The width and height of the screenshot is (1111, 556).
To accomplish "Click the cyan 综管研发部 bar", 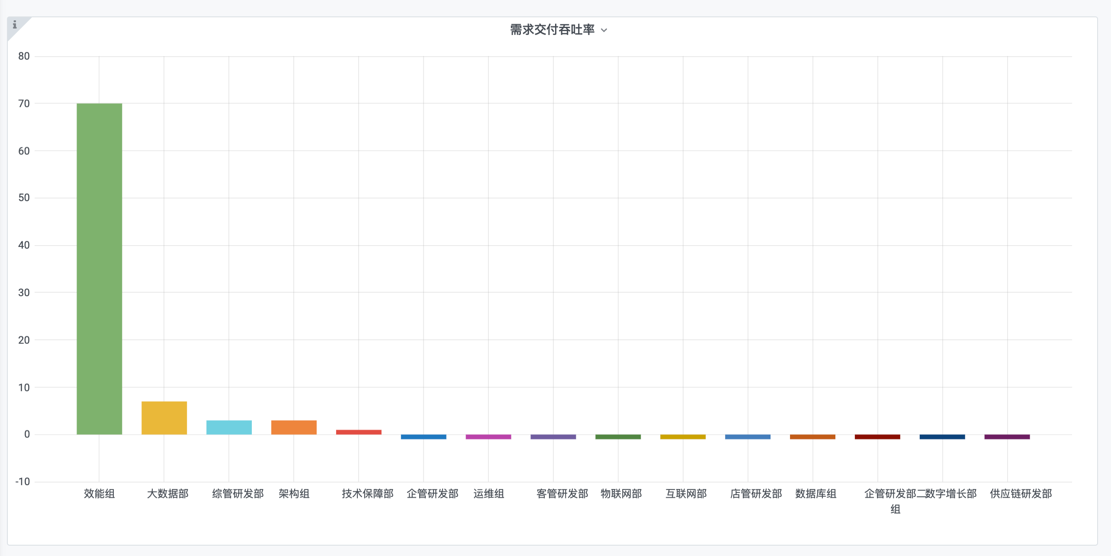I will tap(229, 427).
